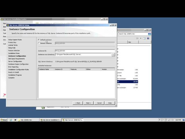Select the Setup Support Rules step

point(15,40)
